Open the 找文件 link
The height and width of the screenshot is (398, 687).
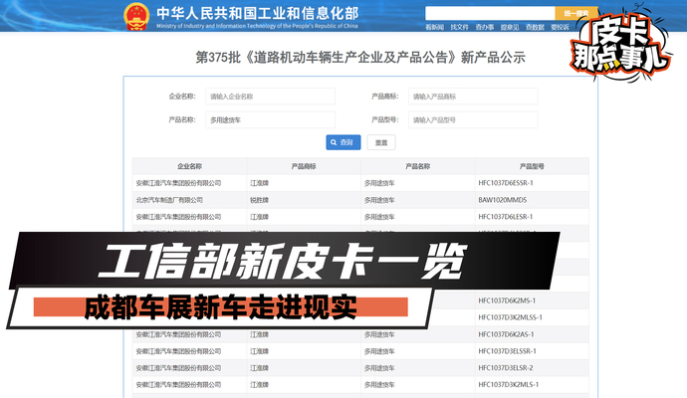pos(459,27)
